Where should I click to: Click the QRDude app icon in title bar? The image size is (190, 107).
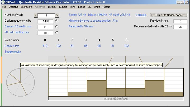tap(3, 2)
